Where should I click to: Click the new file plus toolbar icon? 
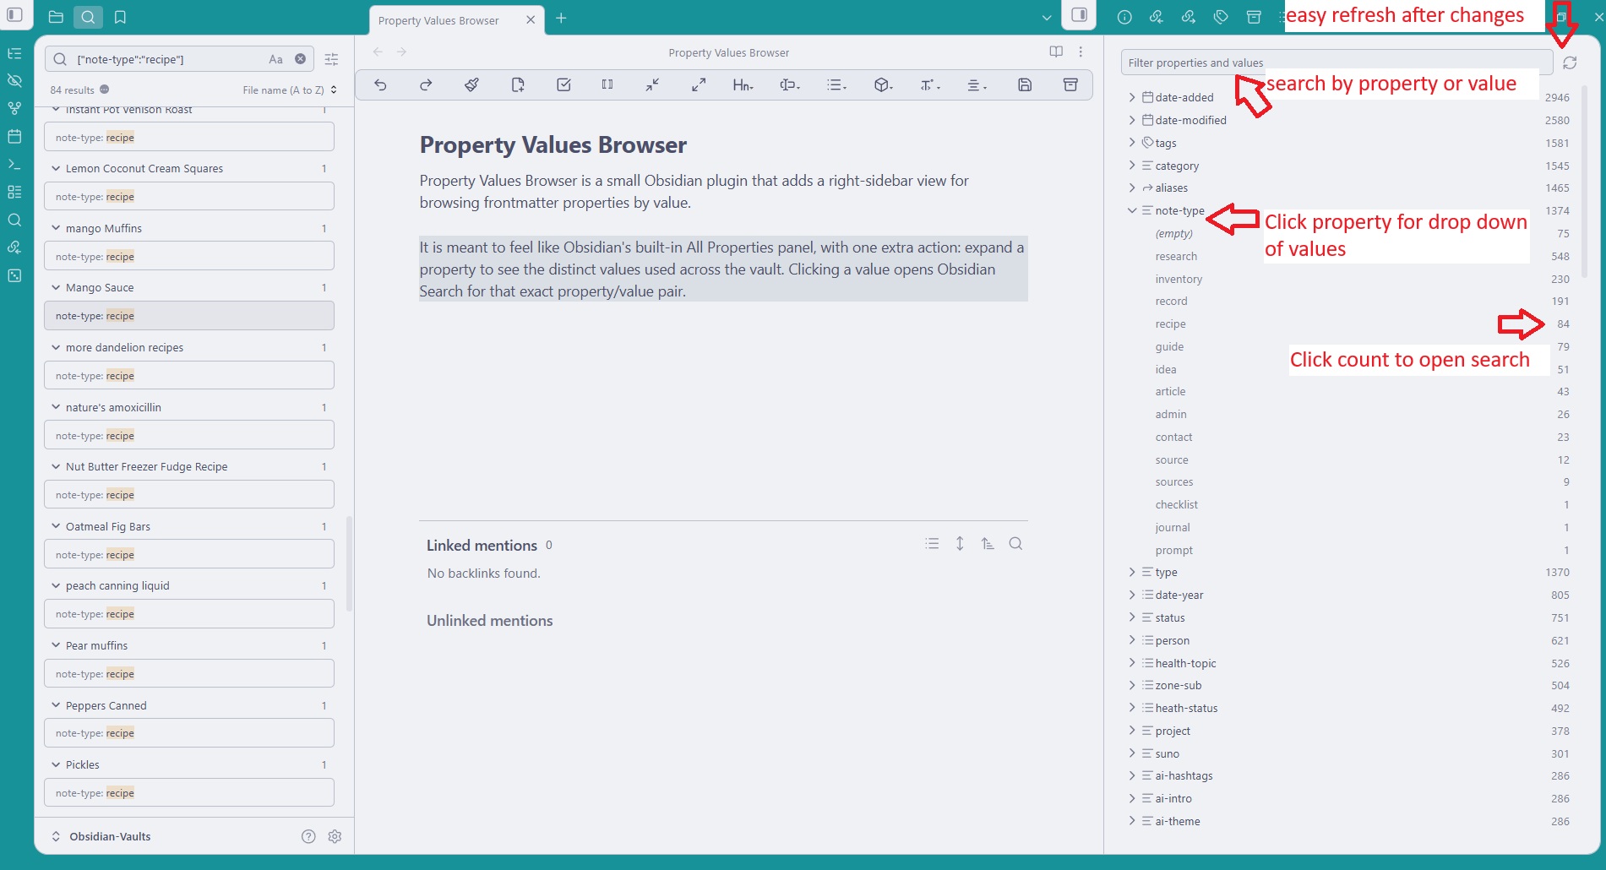click(x=518, y=84)
